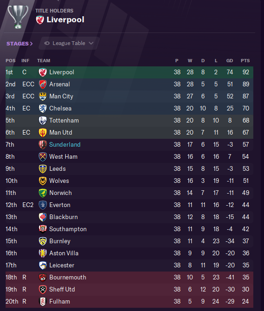Click the West Ham team name
The height and width of the screenshot is (311, 264).
coord(63,157)
